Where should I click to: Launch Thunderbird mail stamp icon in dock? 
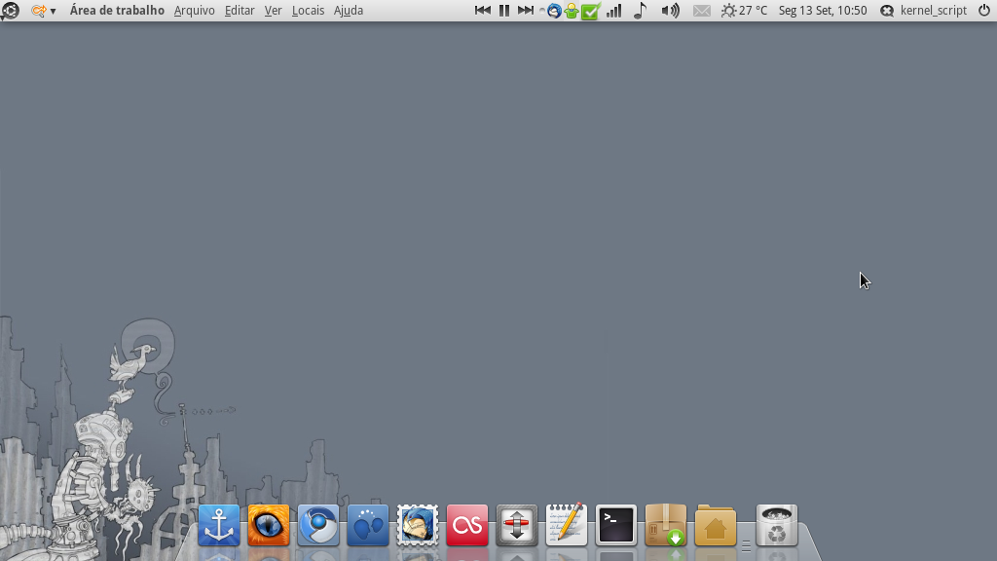pyautogui.click(x=417, y=525)
